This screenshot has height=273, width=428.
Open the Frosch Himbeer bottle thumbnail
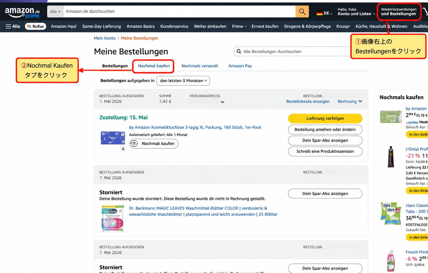391,260
